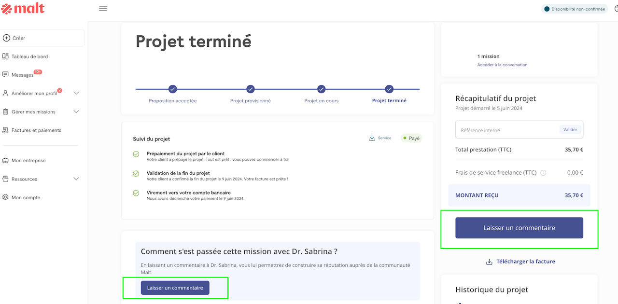
Task: Click the Malt logo
Action: (x=23, y=8)
